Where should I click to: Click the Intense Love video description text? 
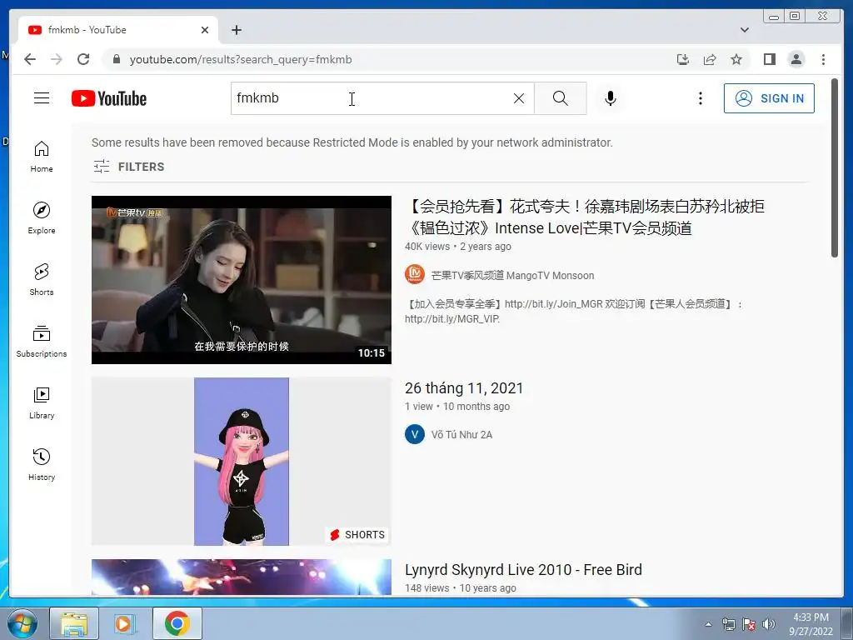pos(574,312)
